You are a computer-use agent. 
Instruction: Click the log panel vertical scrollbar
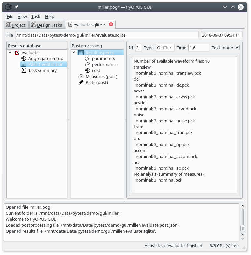point(243,227)
